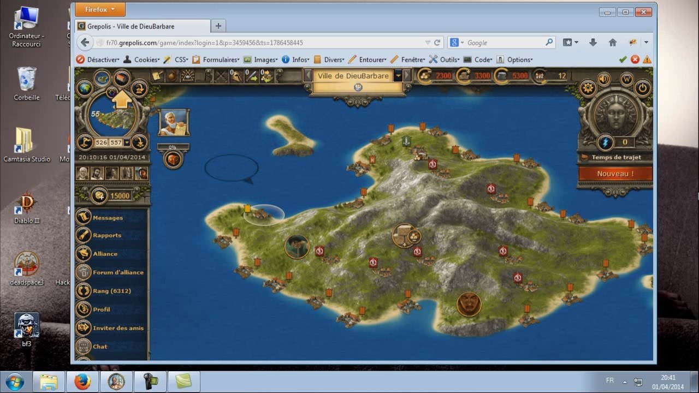699x393 pixels.
Task: Open the Cookies developer toolbar menu
Action: [142, 59]
